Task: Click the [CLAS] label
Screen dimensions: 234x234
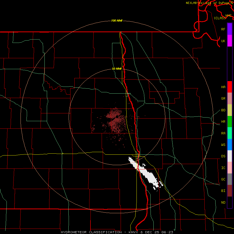Action: pos(220,18)
